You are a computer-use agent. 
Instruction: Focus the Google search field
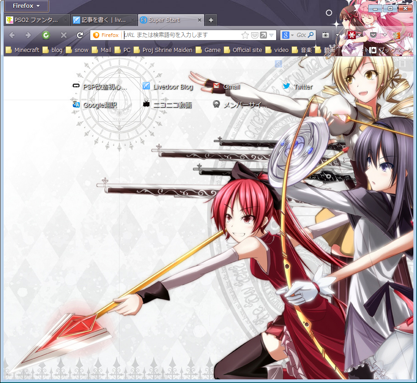[301, 35]
